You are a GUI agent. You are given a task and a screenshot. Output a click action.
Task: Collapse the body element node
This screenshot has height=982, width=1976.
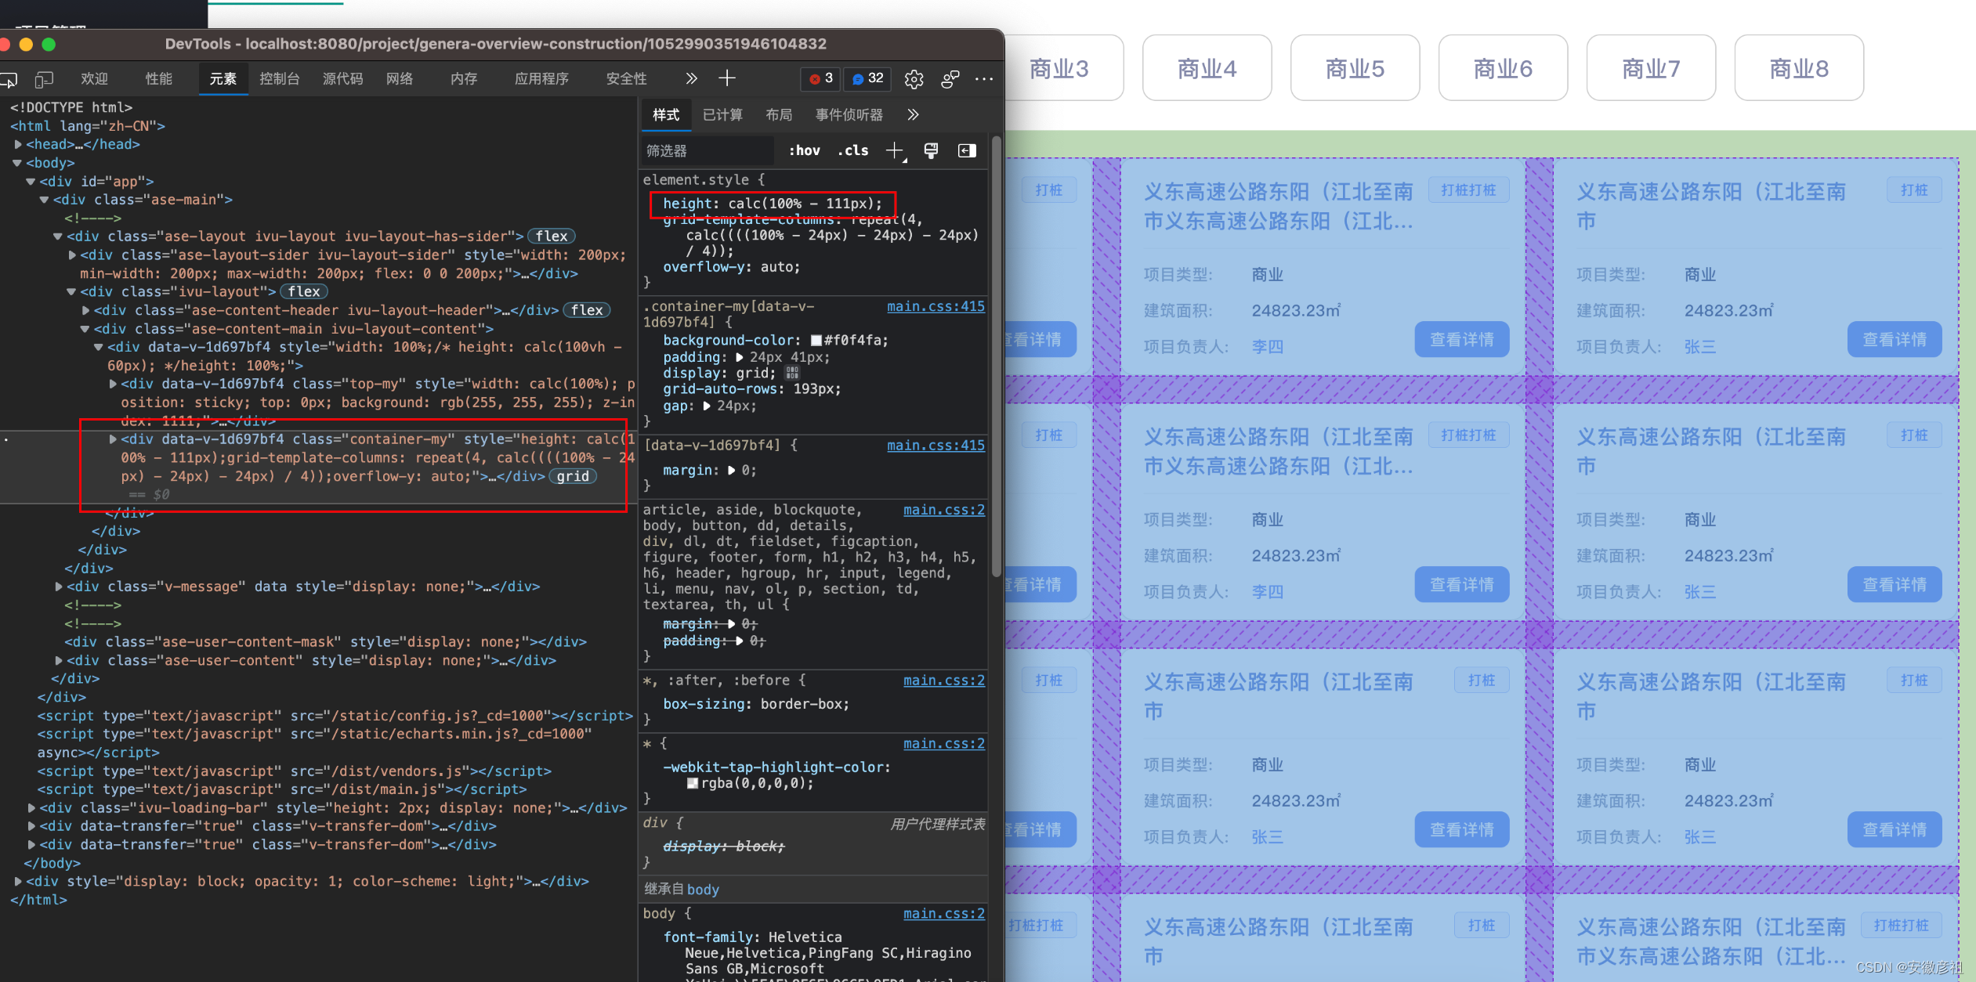click(x=17, y=163)
